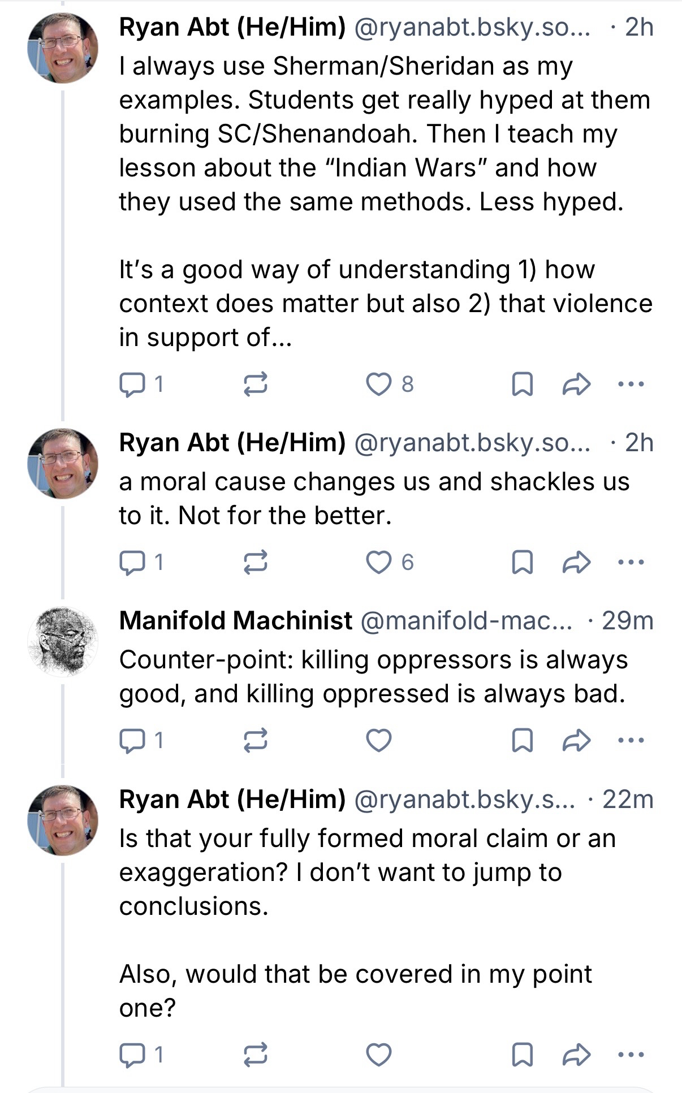Open Manifold Machinist's profile avatar
The height and width of the screenshot is (1093, 682).
pos(63,642)
